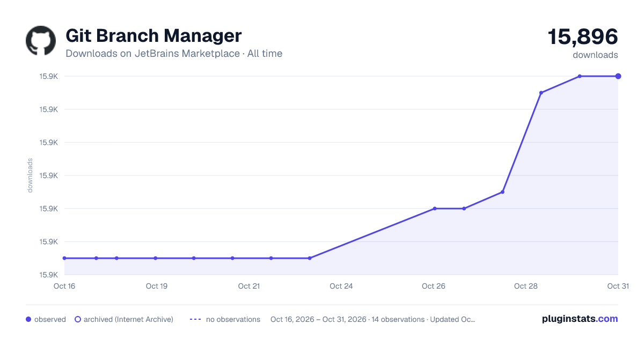
Task: Click 'Downloads on JetBrains Marketplace · All time' subtitle
Action: 174,54
